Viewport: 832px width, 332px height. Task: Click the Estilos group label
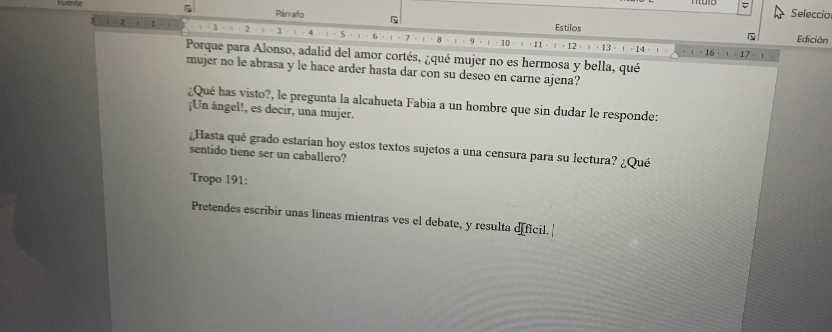click(x=568, y=28)
